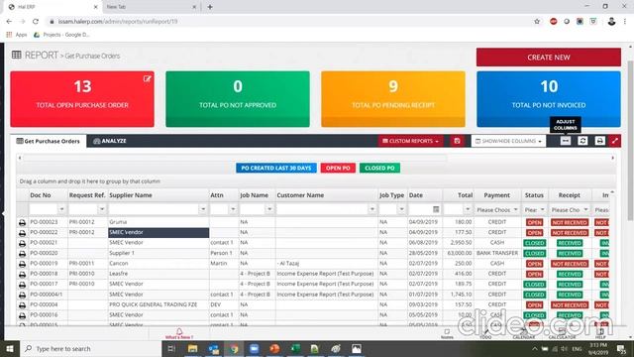Screen dimensions: 634x357
Task: Print row PO-000019 via printer icon
Action: 22,264
